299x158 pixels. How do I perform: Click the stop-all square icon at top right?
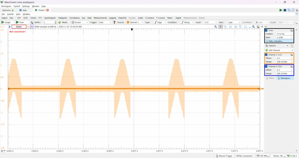point(285,10)
